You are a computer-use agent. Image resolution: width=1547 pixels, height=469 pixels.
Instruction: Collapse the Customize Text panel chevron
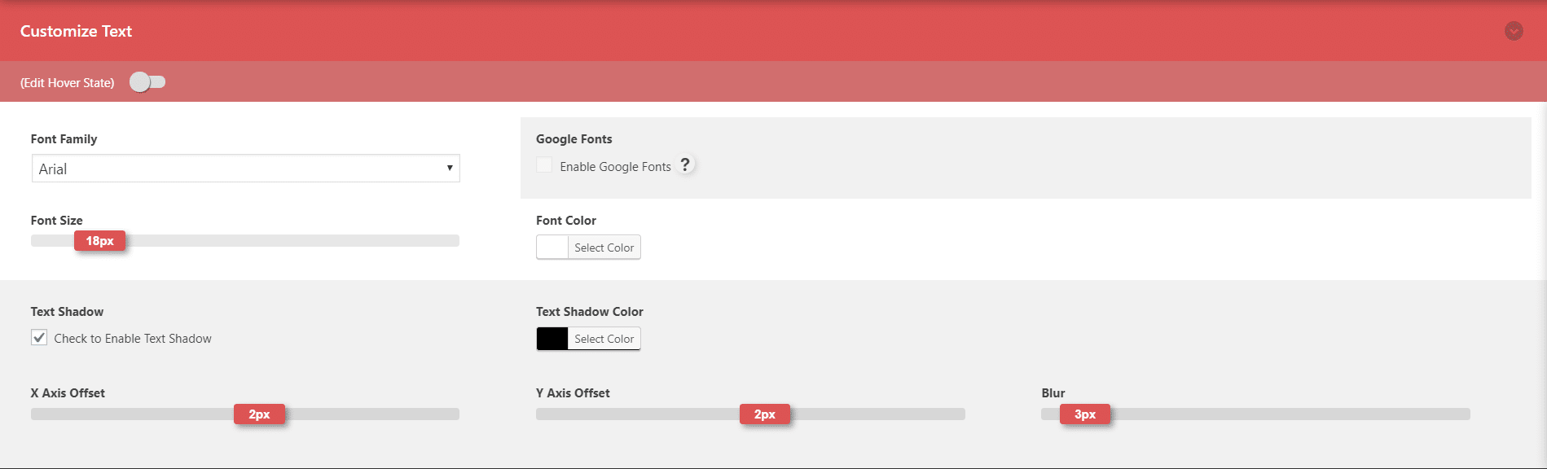[1514, 31]
